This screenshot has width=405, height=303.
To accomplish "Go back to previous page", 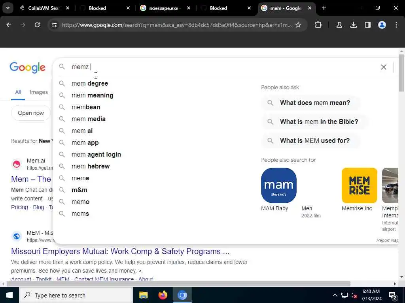I will pyautogui.click(x=9, y=25).
